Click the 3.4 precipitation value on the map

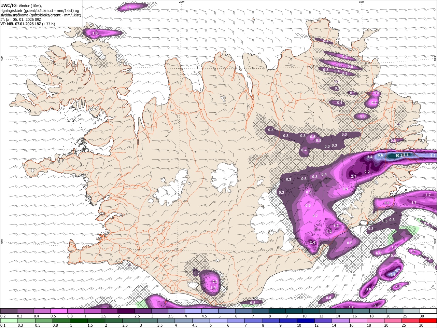[370, 157]
